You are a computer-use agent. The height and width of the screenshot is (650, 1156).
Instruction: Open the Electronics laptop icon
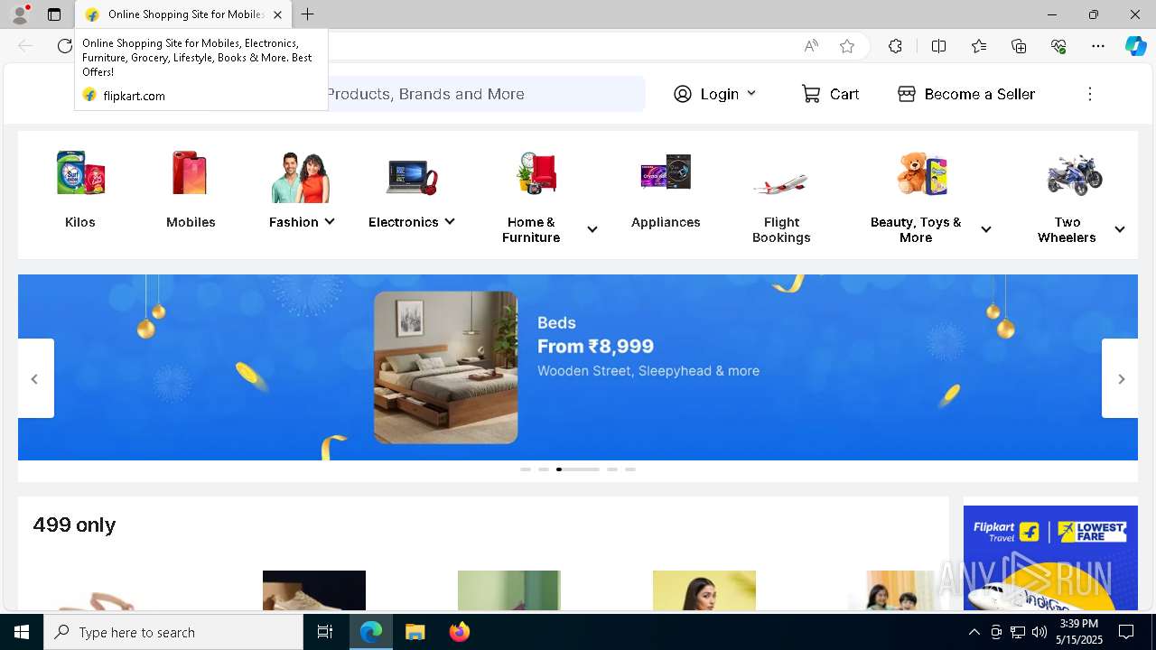411,176
